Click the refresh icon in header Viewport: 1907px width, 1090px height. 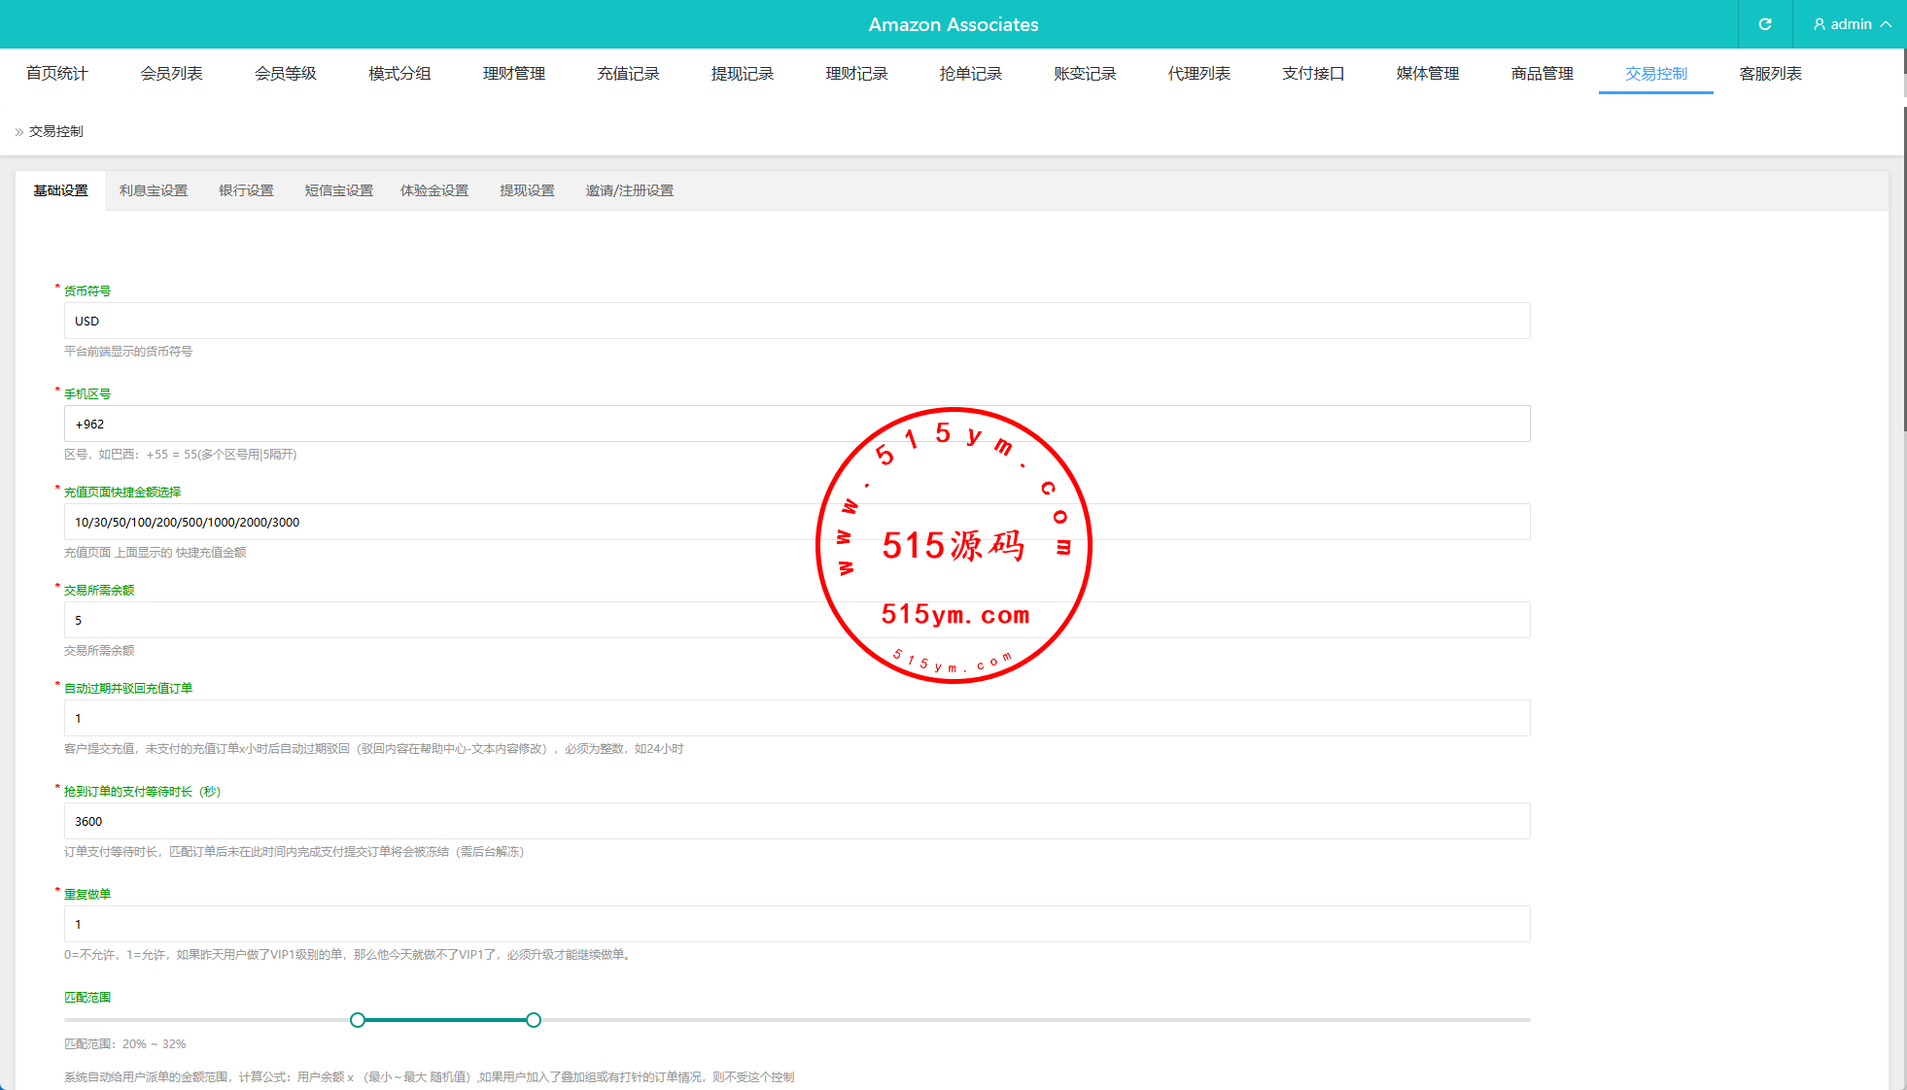1765,24
